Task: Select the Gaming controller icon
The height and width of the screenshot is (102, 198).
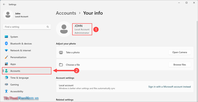Action: pos(6,85)
